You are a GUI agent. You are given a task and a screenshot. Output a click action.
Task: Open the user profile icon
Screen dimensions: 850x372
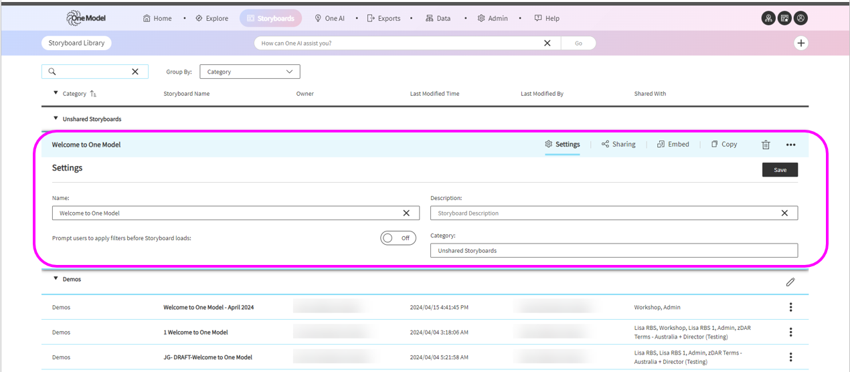point(800,18)
